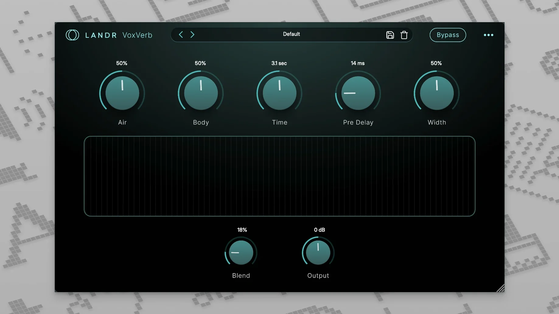559x314 pixels.
Task: Go to the previous preset arrow
Action: click(181, 34)
